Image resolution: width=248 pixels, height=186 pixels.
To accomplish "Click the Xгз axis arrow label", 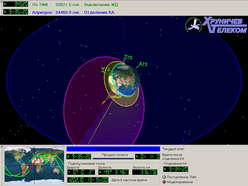I will 143,64.
